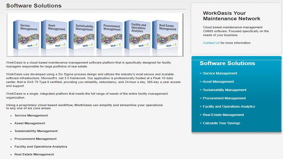
Task: Click the paragraph mentioning Six Sigma process design
Action: (93, 80)
